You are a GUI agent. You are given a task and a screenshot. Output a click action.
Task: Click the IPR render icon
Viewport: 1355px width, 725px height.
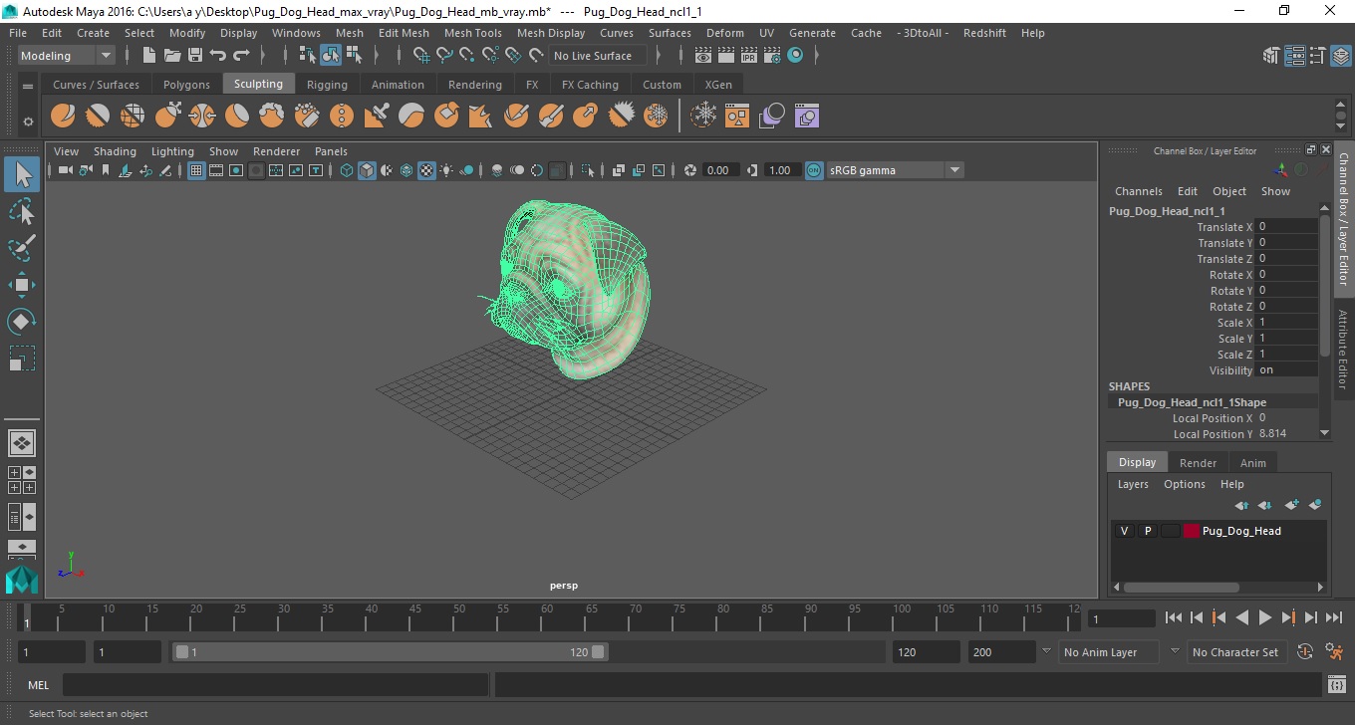(x=749, y=56)
